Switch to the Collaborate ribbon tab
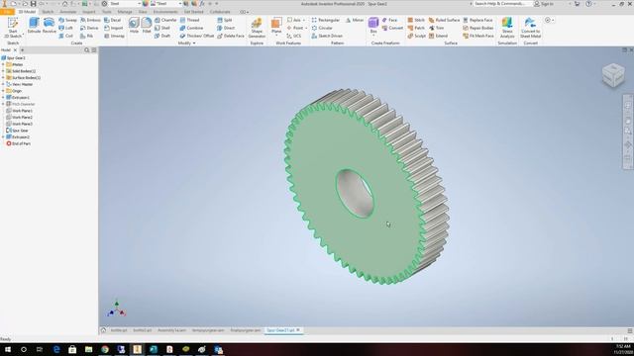 pos(220,12)
